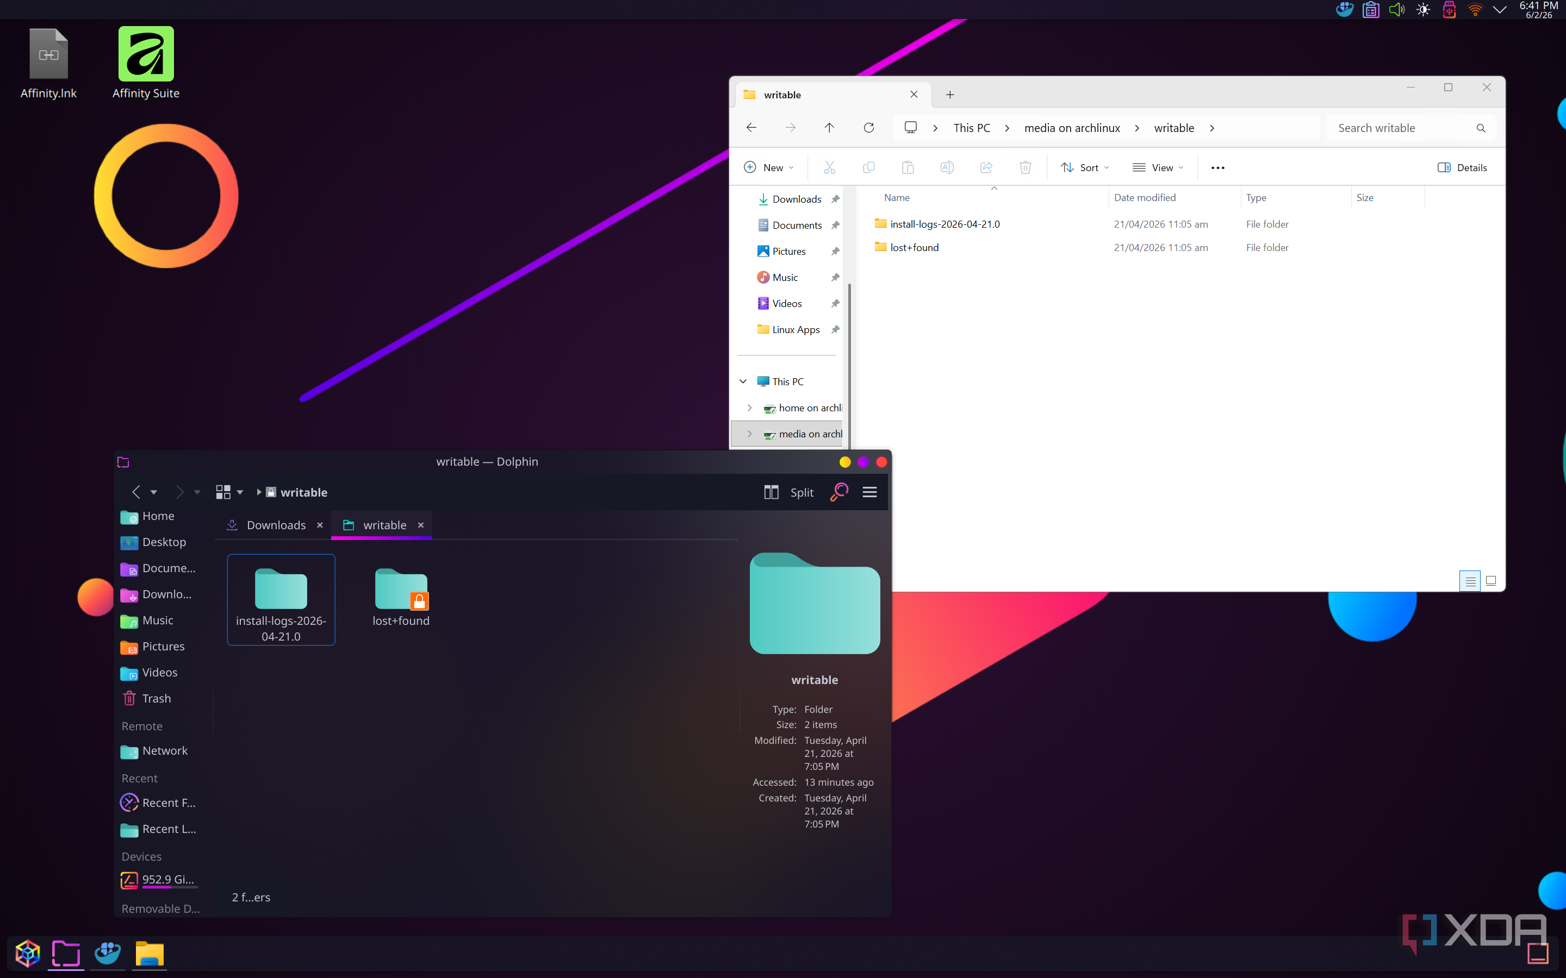Show hidden system tray icons arrow
This screenshot has height=978, width=1566.
(1499, 10)
